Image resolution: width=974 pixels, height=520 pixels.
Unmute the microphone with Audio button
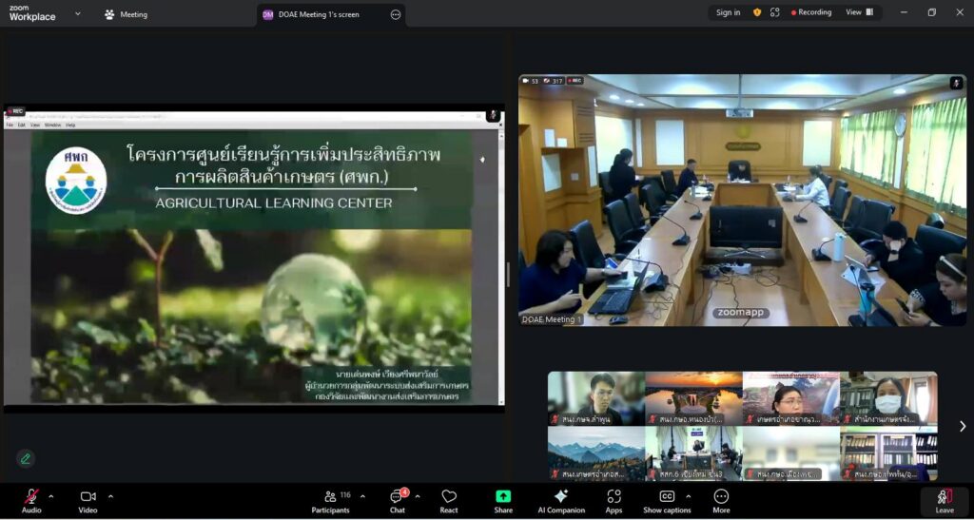point(31,497)
